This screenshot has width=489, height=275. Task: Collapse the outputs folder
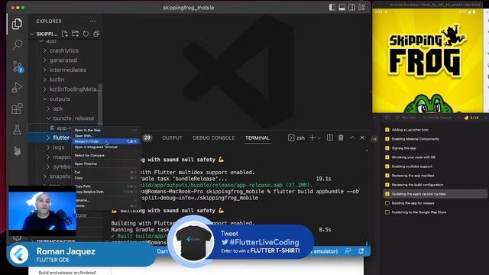coord(45,99)
